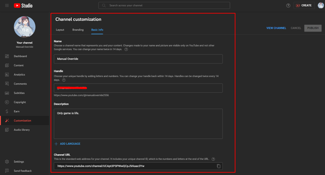This screenshot has width=325, height=175.
Task: Click the youtube.com/@manualoverride2556 handle URL text
Action: (x=81, y=95)
